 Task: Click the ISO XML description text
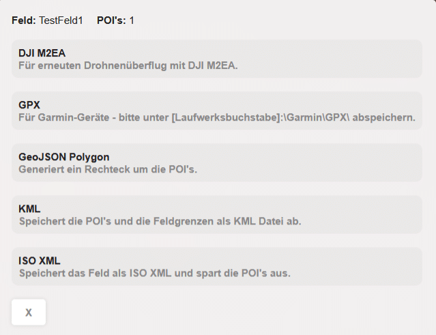[154, 274]
